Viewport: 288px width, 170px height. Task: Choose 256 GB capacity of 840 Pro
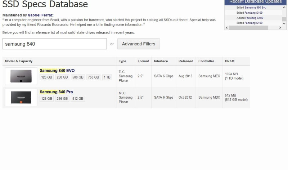point(62,99)
